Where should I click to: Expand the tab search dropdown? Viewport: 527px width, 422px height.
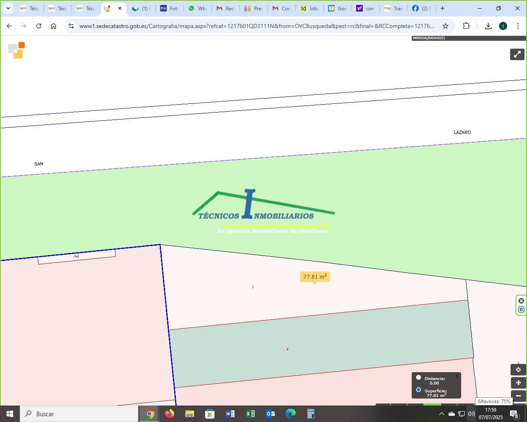8,8
